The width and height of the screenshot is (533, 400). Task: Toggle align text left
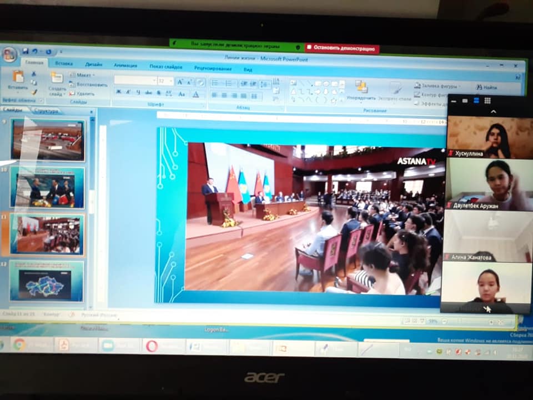click(x=214, y=95)
